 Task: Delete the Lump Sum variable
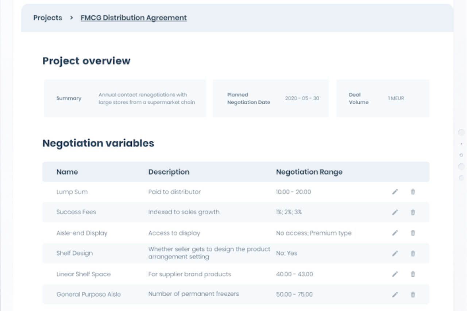413,191
